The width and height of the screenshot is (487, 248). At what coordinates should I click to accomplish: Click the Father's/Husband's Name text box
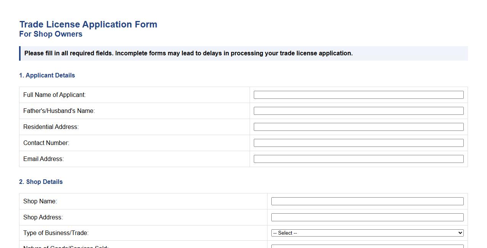click(358, 111)
